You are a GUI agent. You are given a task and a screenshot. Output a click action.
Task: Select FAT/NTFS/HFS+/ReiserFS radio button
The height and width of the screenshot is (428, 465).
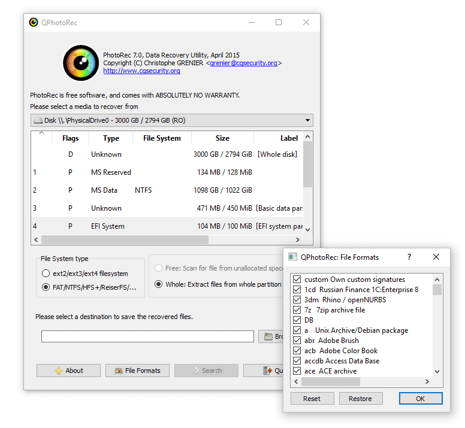[x=46, y=287]
